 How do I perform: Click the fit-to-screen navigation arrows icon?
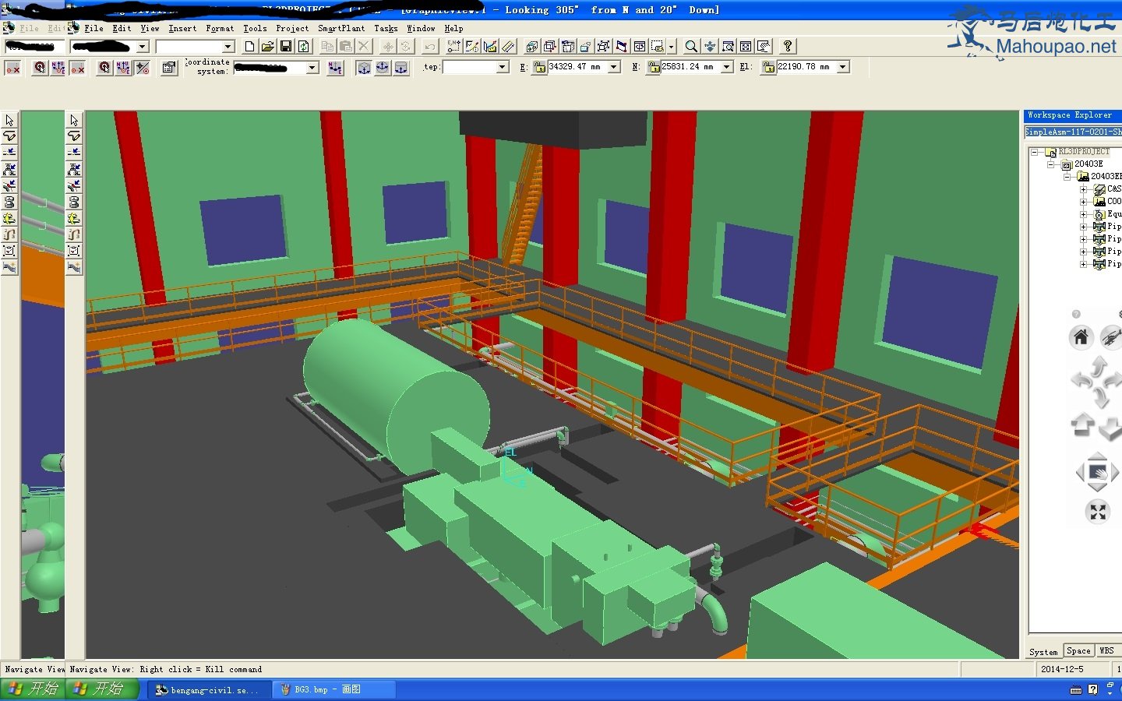[1098, 512]
